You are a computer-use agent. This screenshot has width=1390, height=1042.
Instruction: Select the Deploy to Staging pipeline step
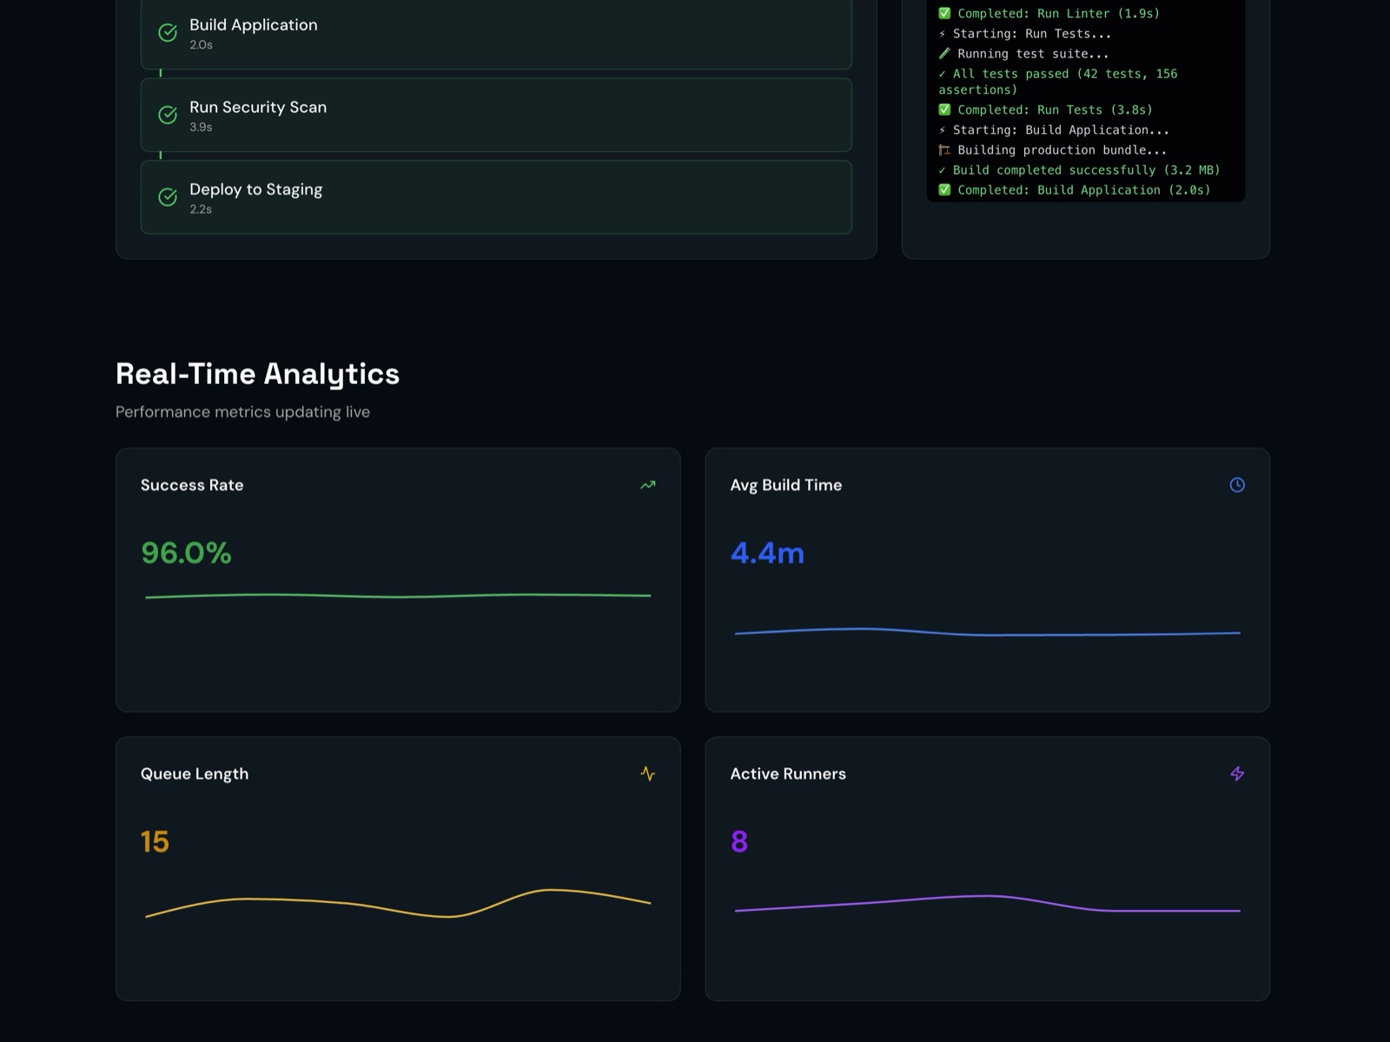(496, 197)
